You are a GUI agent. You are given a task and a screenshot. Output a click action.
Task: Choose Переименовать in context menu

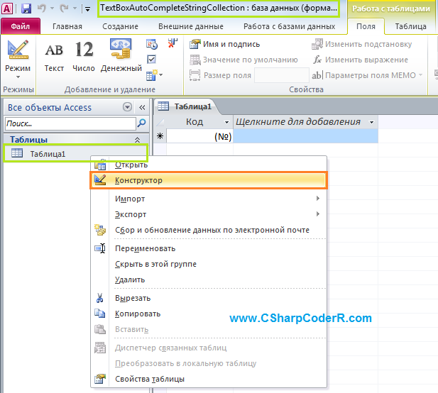[x=209, y=248]
